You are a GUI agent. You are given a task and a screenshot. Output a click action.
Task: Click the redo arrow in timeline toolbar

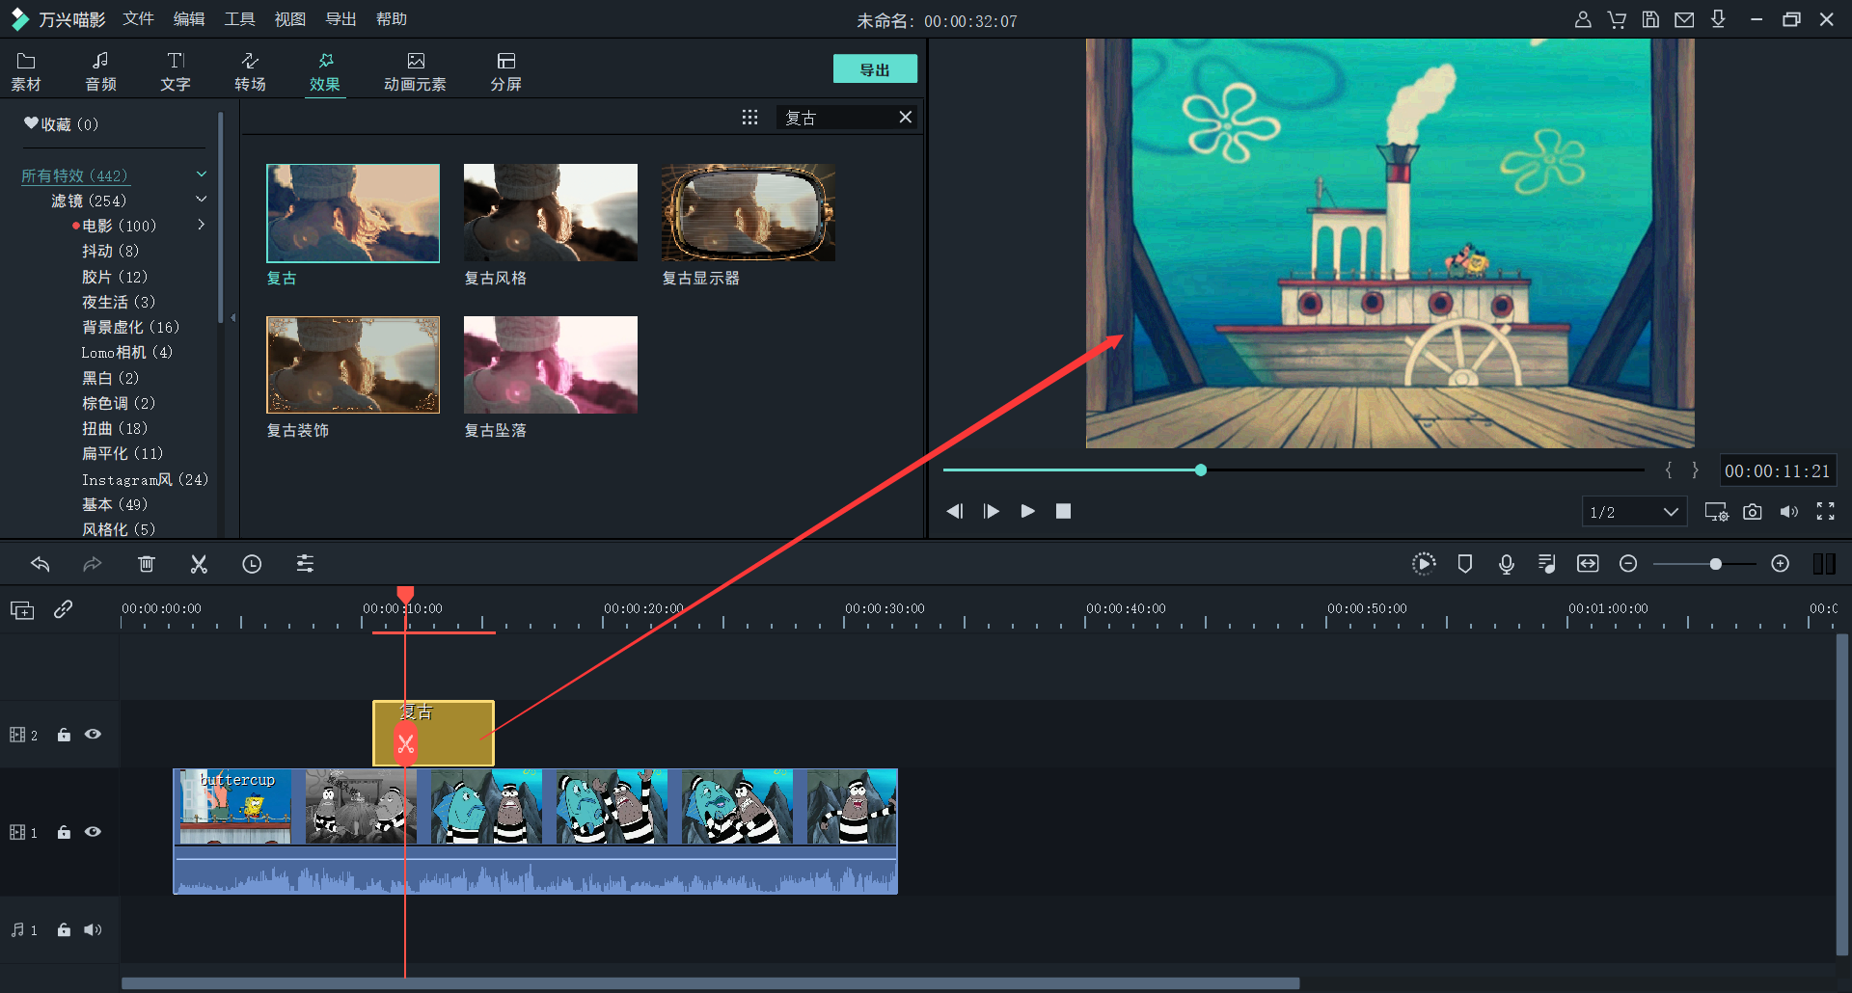92,564
